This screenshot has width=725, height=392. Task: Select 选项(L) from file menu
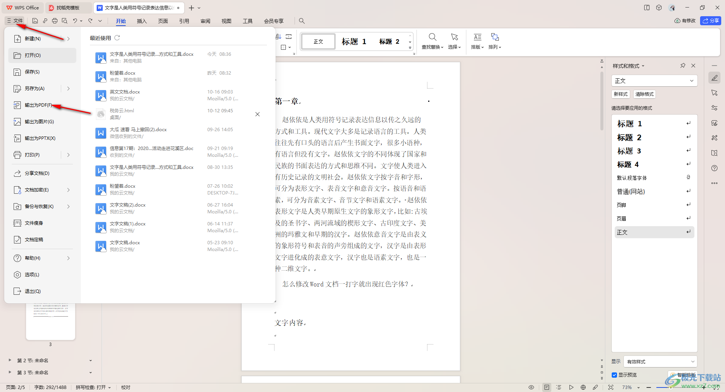[42, 275]
